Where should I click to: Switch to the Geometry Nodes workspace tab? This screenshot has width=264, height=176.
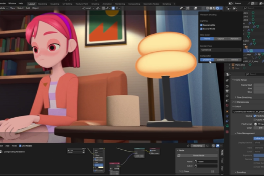[151, 4]
